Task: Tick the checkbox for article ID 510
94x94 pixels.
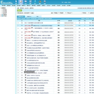Action: coord(18,90)
